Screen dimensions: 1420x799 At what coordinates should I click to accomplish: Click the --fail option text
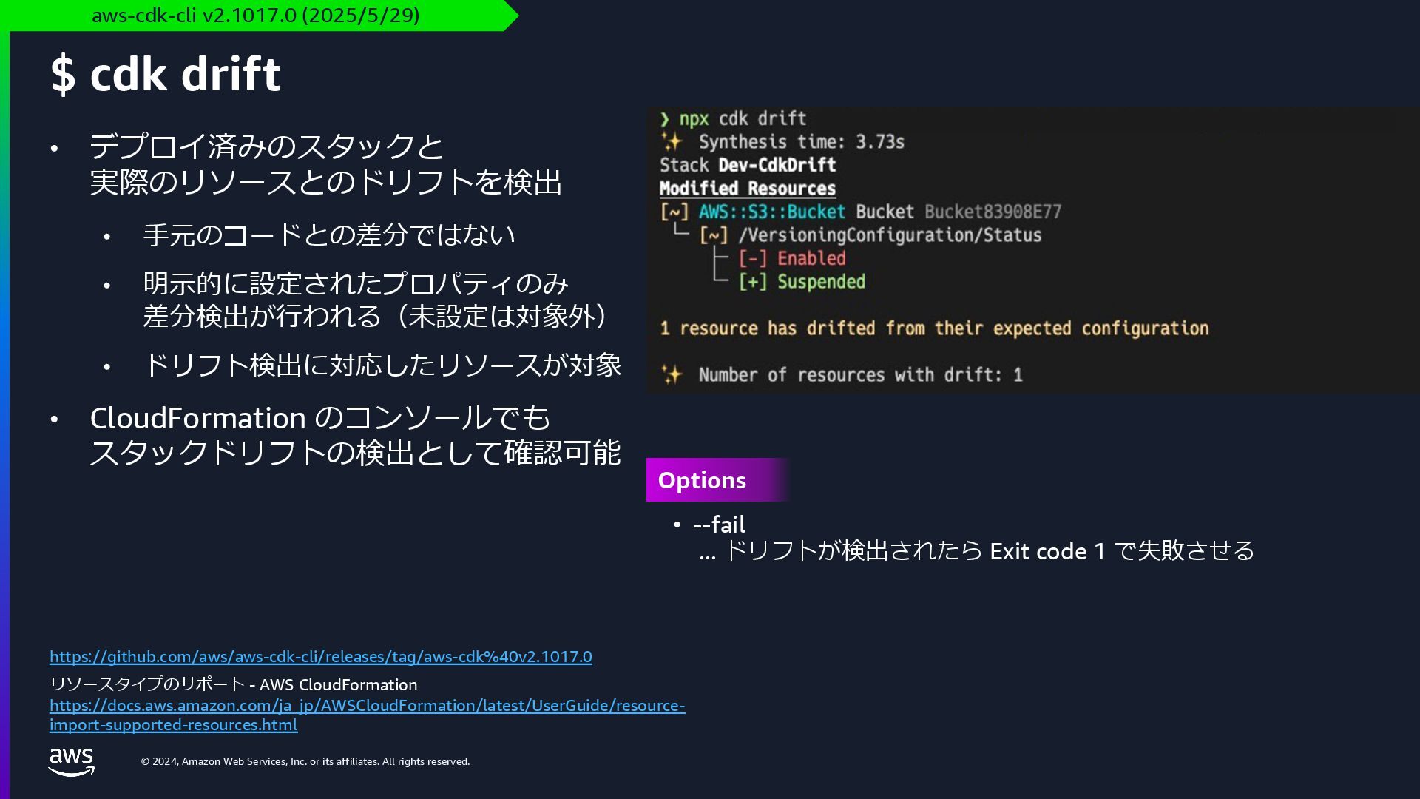tap(719, 525)
